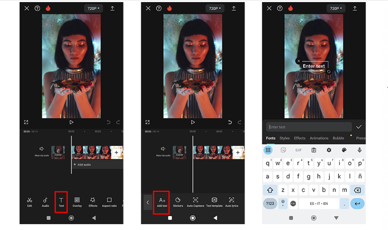Open the Stickers option
Screen dimensions: 388x230
tap(178, 202)
